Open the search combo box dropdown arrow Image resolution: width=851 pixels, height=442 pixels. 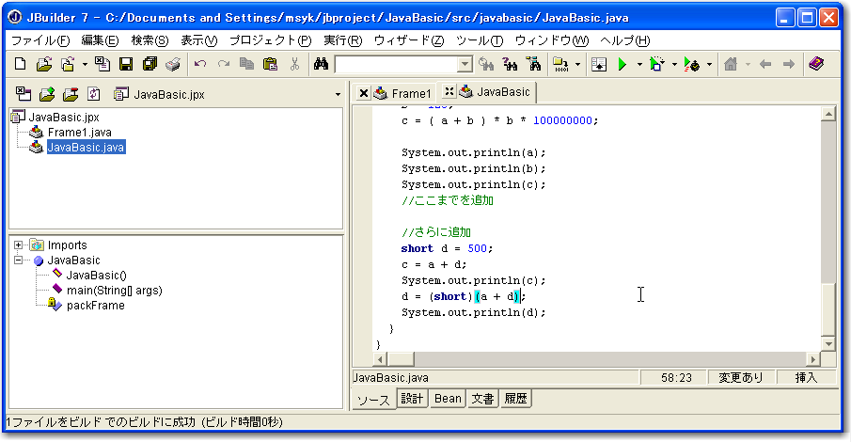tap(465, 65)
